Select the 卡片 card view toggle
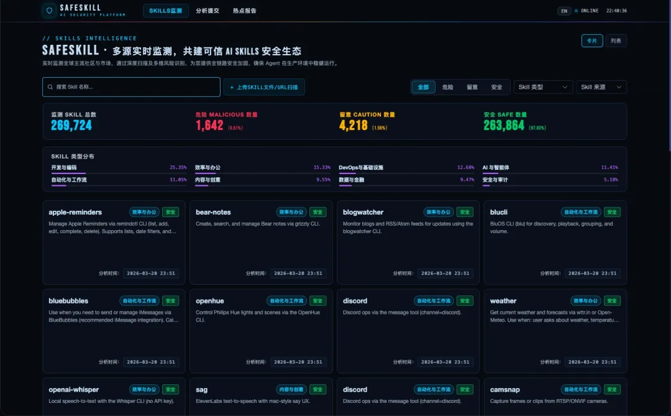Screen dimensions: 671x416 tap(592, 40)
